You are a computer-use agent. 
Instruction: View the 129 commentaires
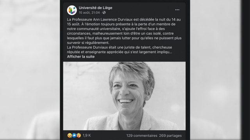[142, 136]
